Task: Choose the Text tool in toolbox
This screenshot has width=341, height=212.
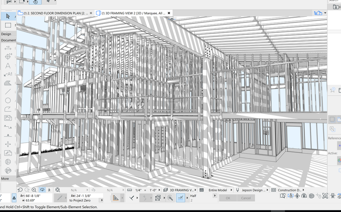Action: (x=8, y=66)
